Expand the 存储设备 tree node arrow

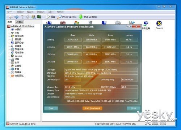(x=9, y=49)
